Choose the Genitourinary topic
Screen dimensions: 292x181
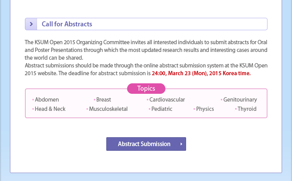(240, 100)
